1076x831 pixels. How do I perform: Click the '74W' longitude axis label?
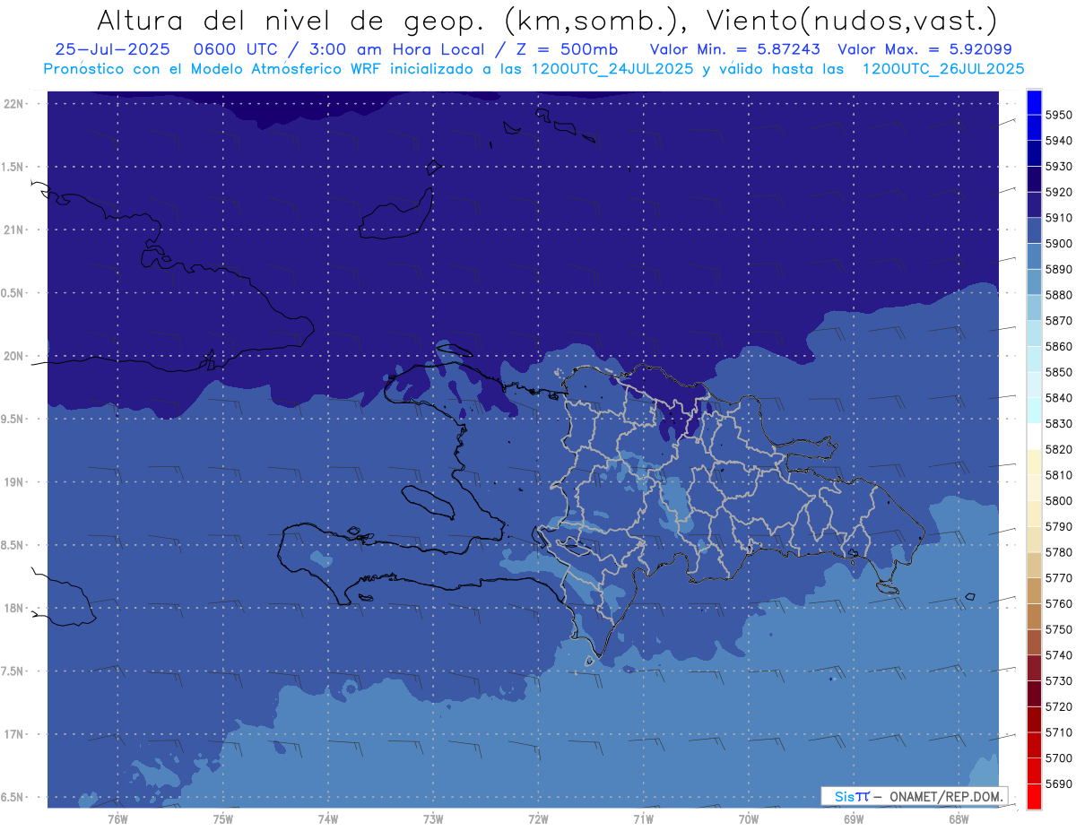tap(328, 818)
